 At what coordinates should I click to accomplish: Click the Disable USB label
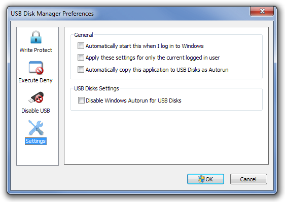click(x=35, y=111)
